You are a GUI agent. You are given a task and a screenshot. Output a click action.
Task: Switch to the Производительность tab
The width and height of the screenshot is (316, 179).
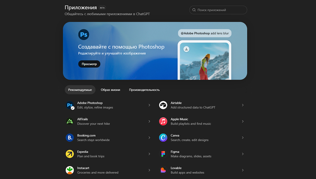pyautogui.click(x=144, y=90)
